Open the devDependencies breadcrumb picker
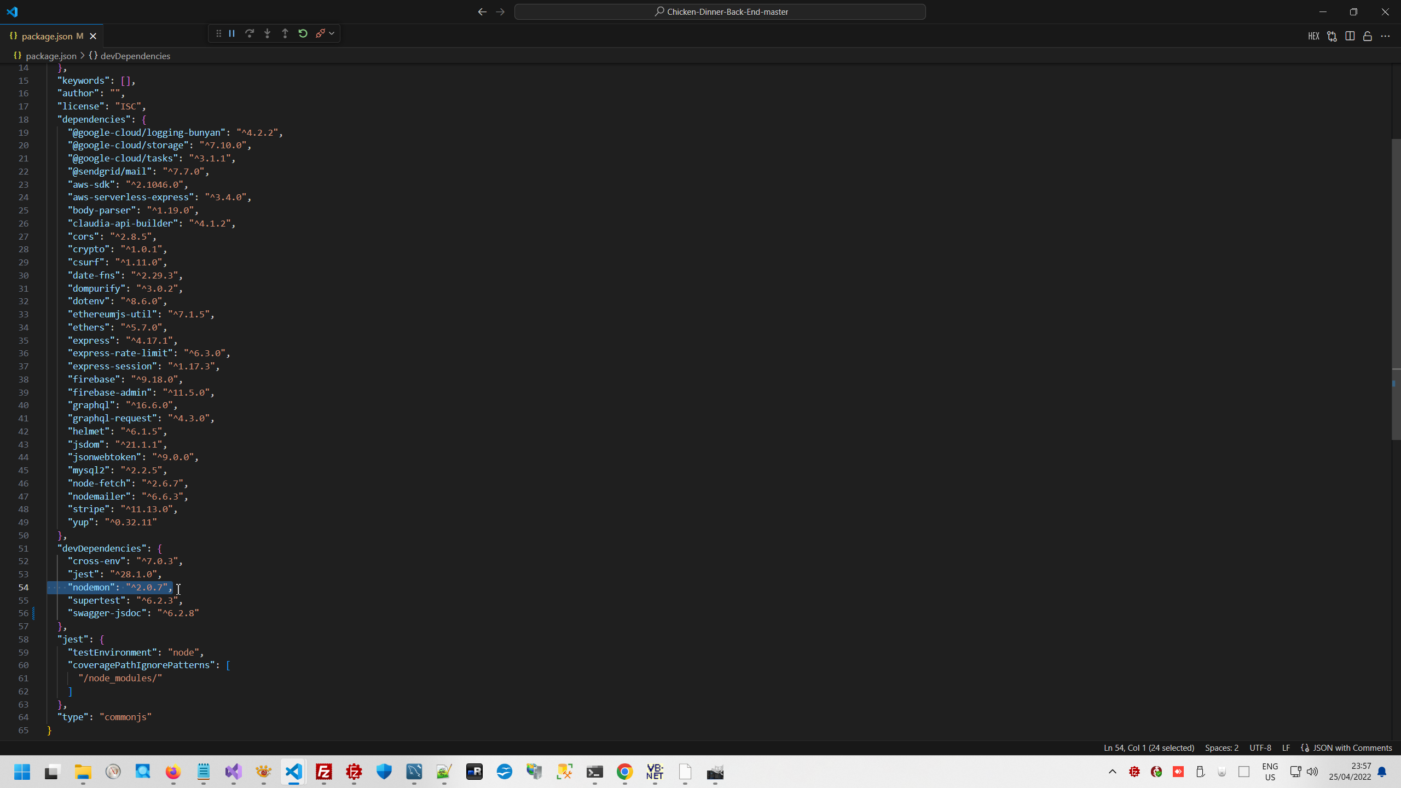Image resolution: width=1401 pixels, height=788 pixels. click(135, 56)
